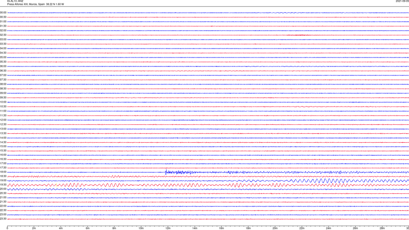This screenshot has width=409, height=230.
Task: Select the '01:30' time label
Action: [x=3, y=26]
